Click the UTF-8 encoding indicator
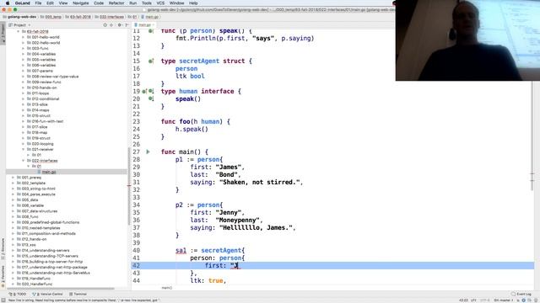The height and width of the screenshot is (303, 540). click(x=484, y=300)
